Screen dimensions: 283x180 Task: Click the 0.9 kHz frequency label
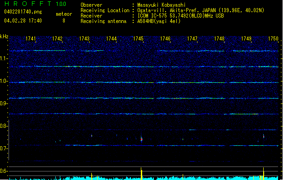tap(4, 103)
